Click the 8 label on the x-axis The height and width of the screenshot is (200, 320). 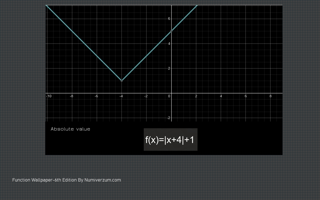(x=270, y=96)
